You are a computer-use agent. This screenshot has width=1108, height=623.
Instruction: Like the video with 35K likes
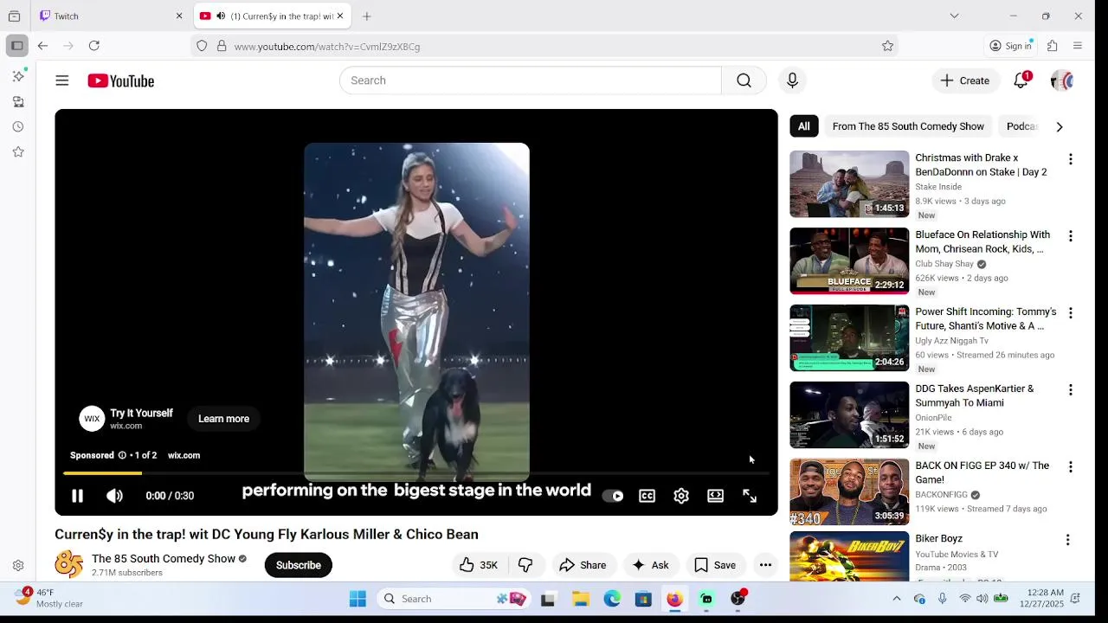point(479,565)
